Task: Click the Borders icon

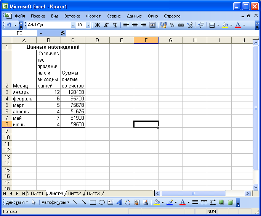Action: tap(212, 25)
